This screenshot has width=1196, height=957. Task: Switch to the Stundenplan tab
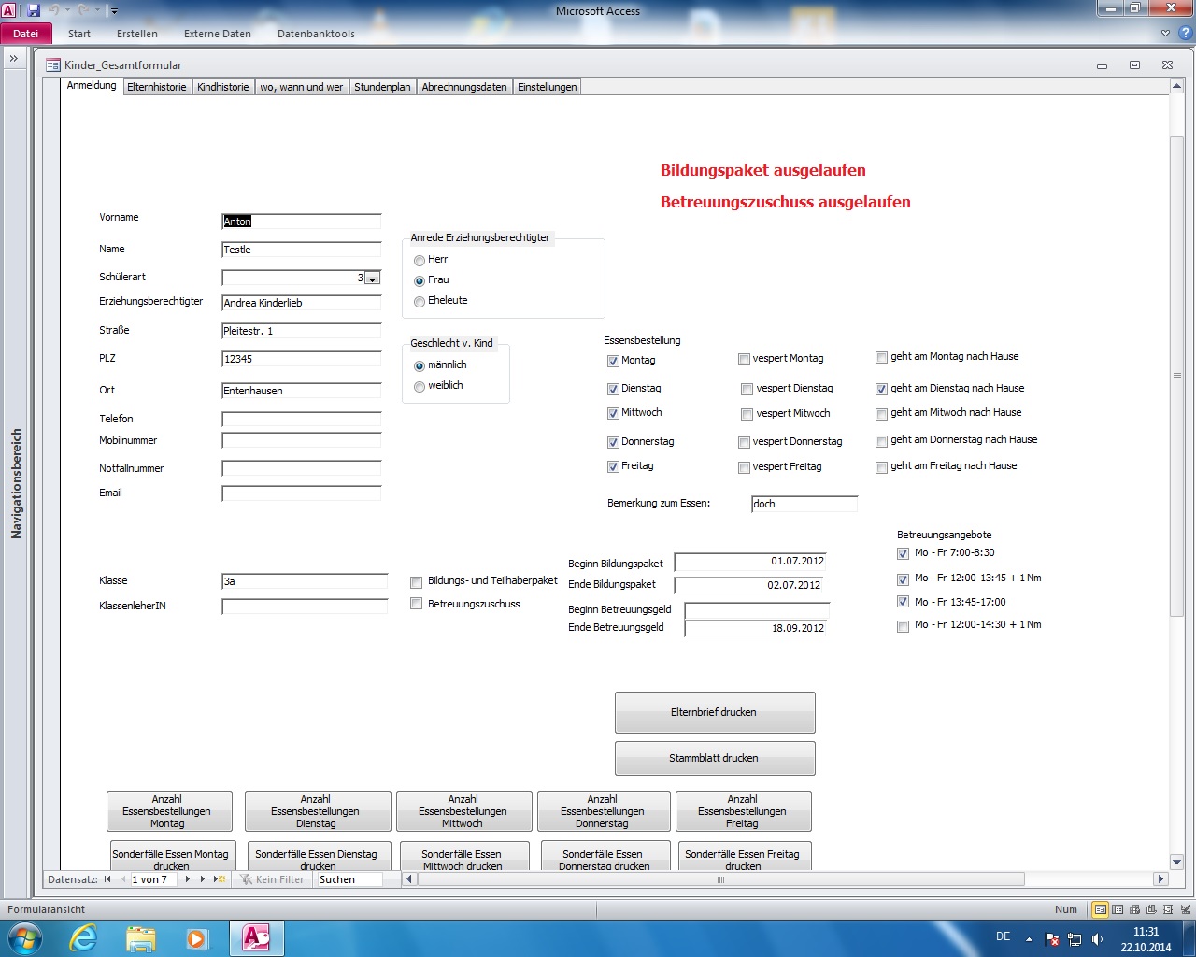point(382,87)
